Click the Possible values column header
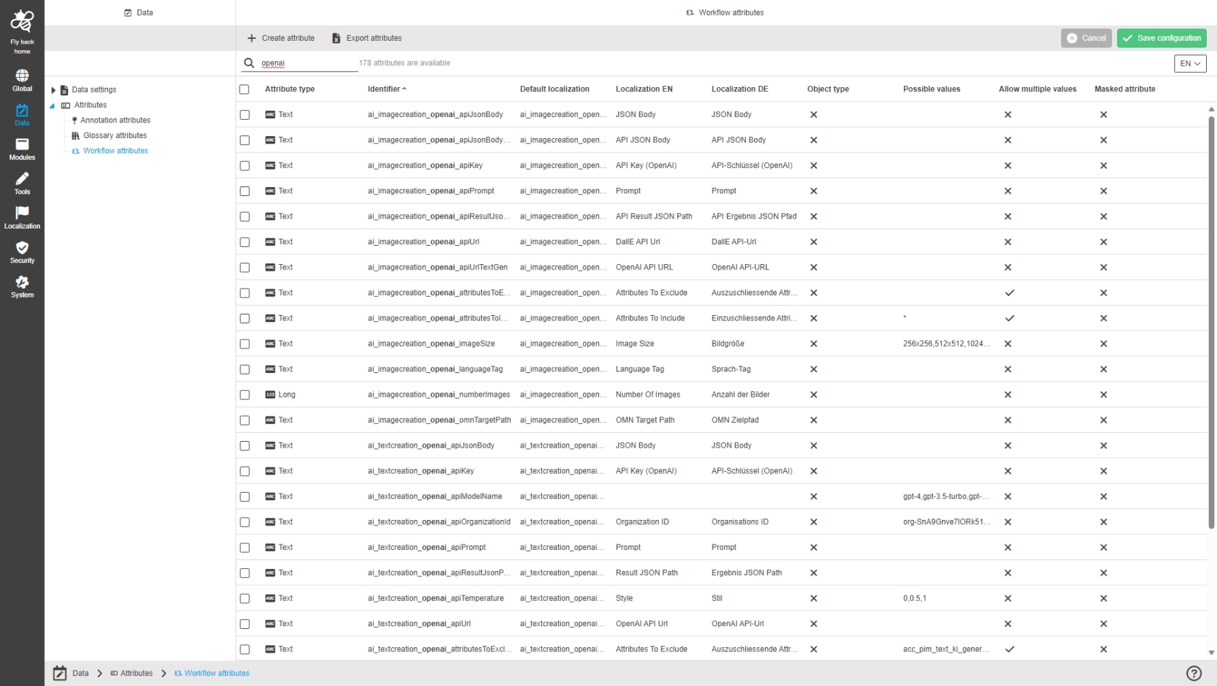 (932, 89)
